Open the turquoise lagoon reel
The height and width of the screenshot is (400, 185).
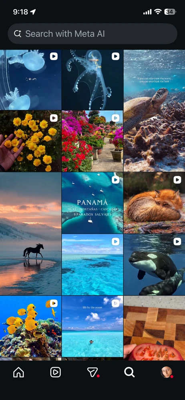92,264
